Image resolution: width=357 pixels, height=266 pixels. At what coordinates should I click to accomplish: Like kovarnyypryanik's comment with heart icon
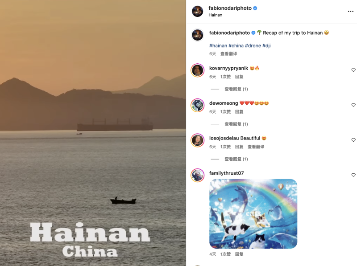(353, 70)
